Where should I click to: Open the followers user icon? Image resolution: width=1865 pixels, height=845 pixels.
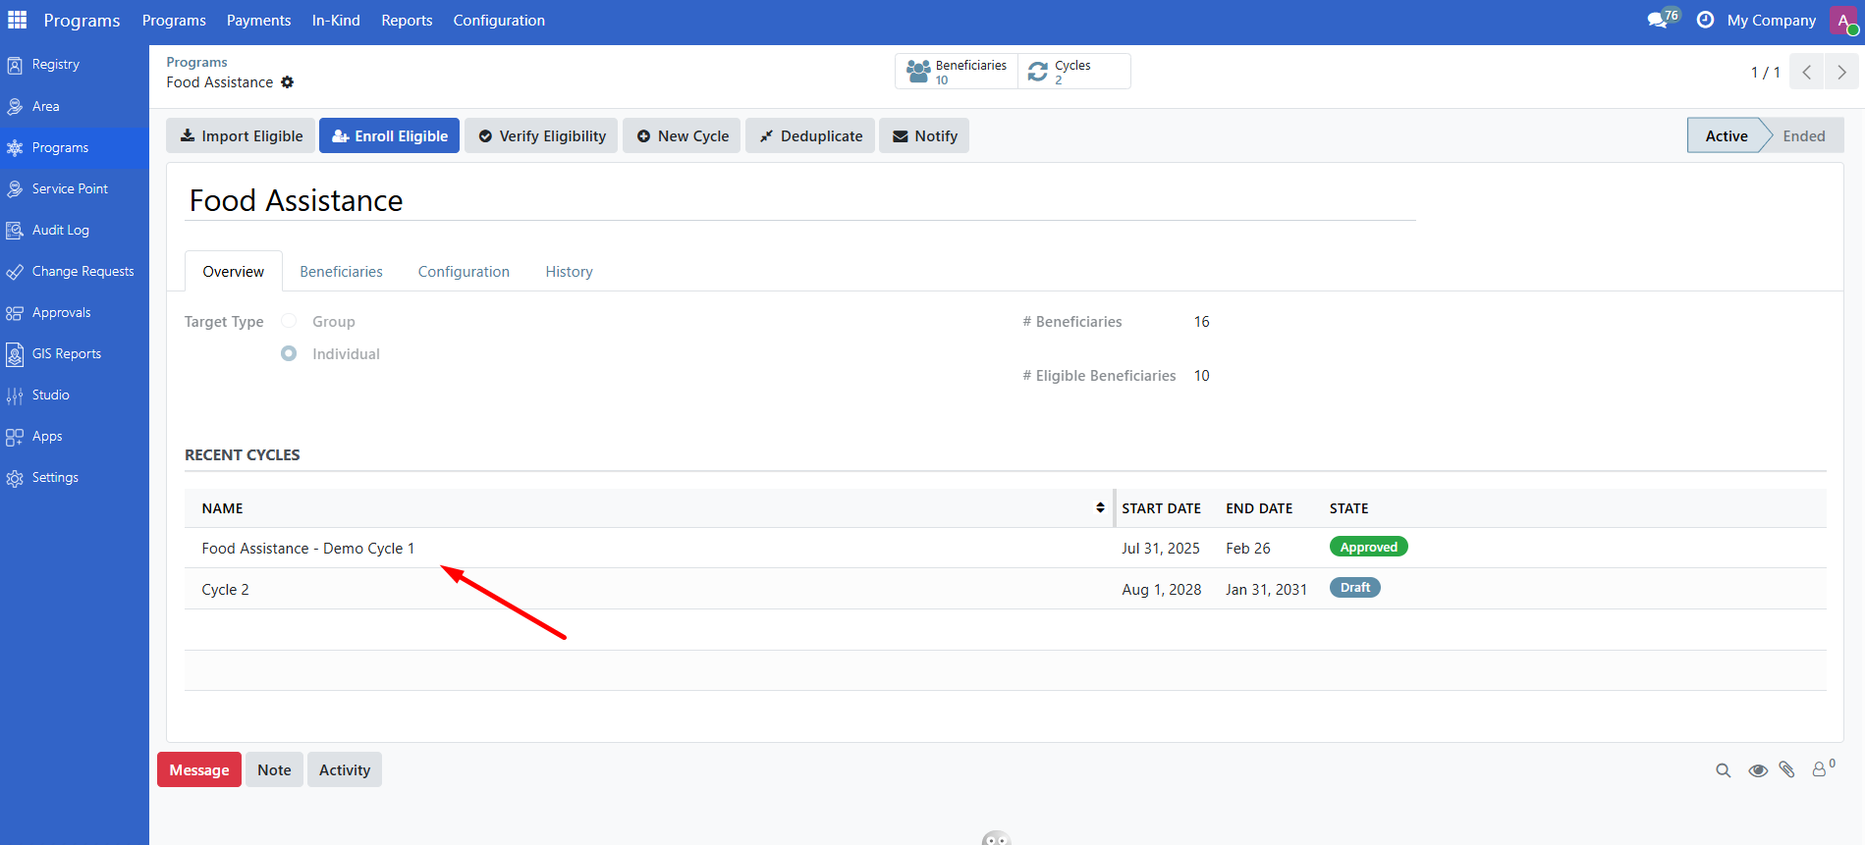pyautogui.click(x=1820, y=770)
